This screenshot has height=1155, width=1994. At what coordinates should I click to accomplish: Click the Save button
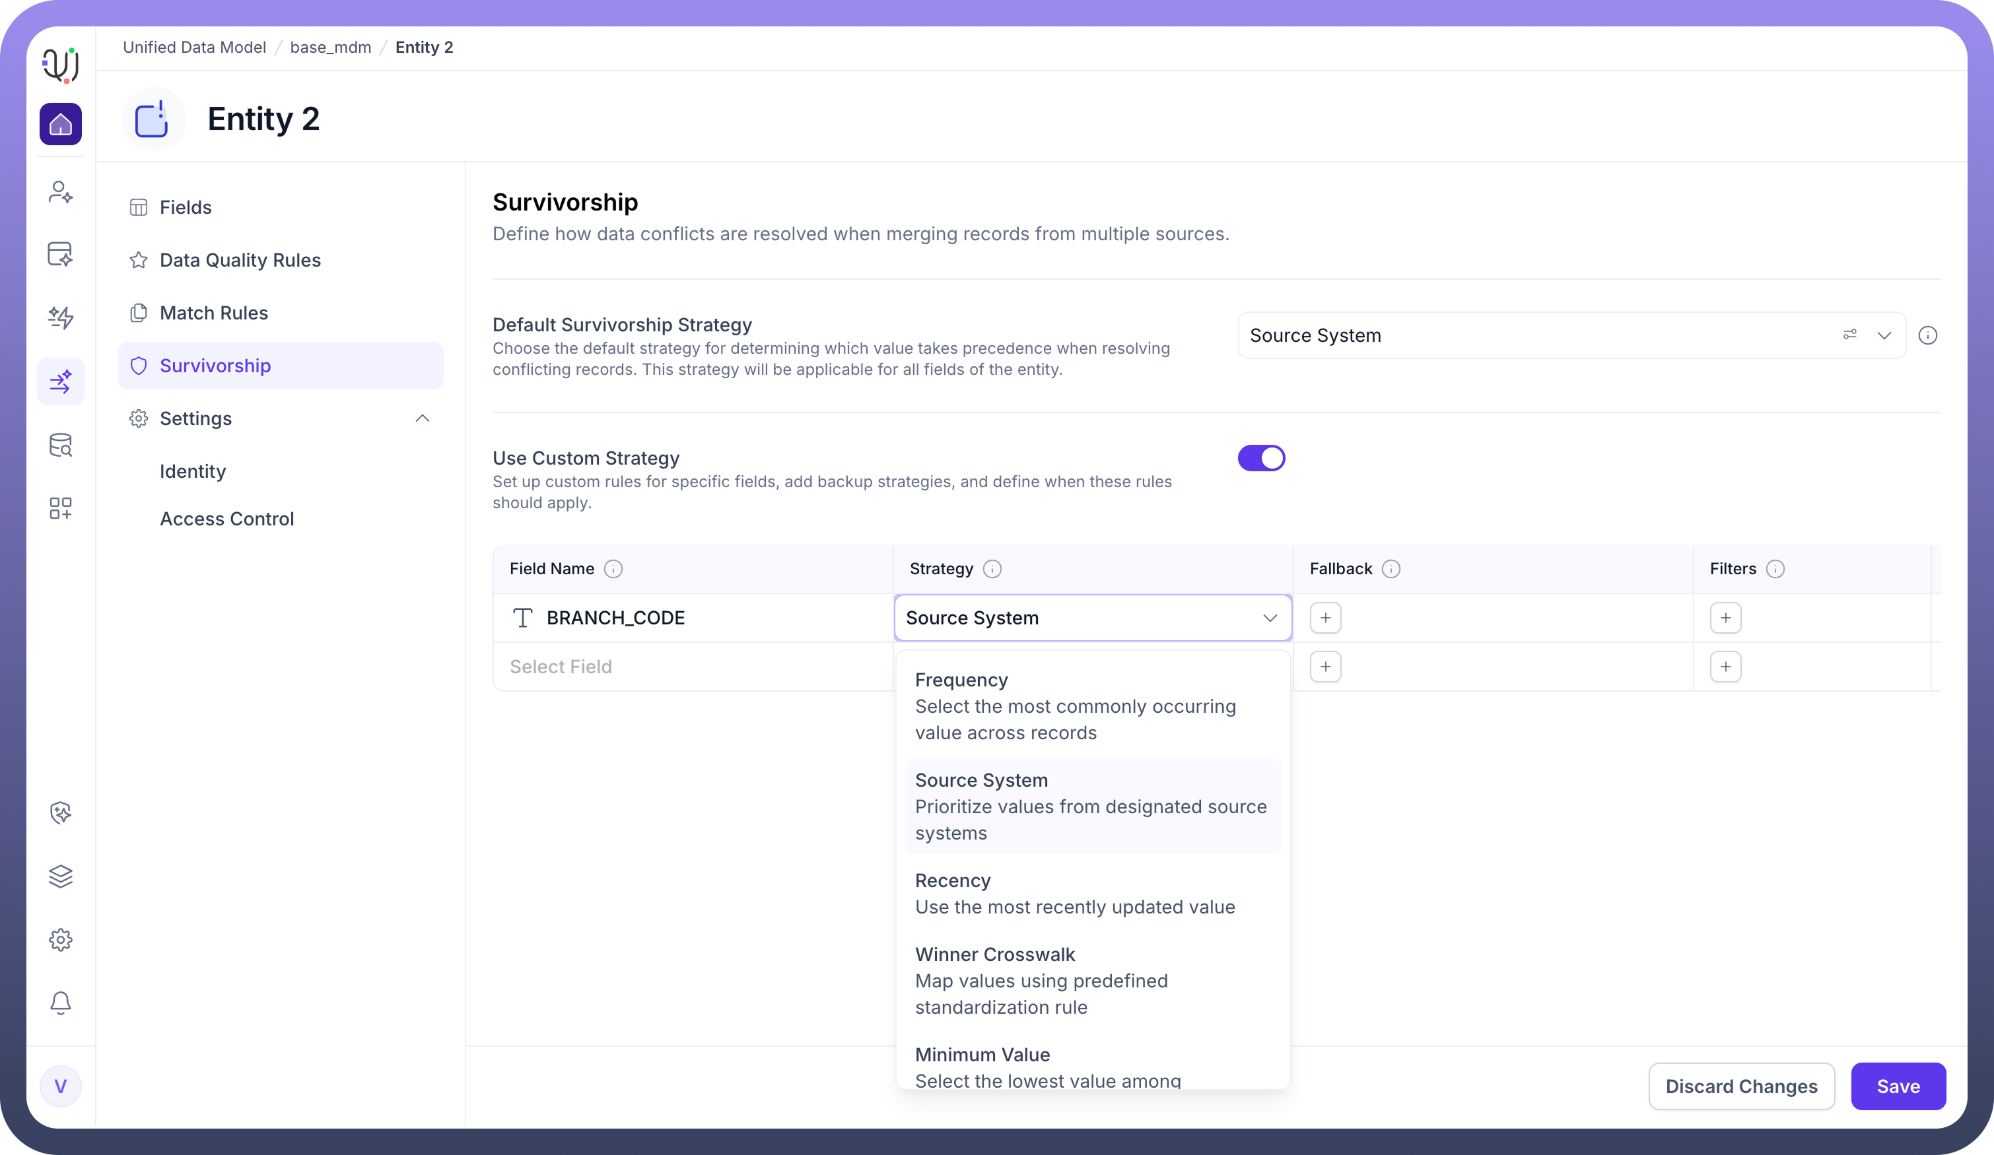pyautogui.click(x=1898, y=1086)
